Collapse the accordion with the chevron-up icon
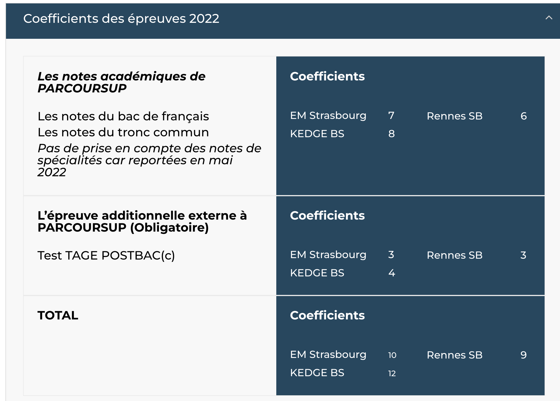The width and height of the screenshot is (560, 401). (549, 18)
